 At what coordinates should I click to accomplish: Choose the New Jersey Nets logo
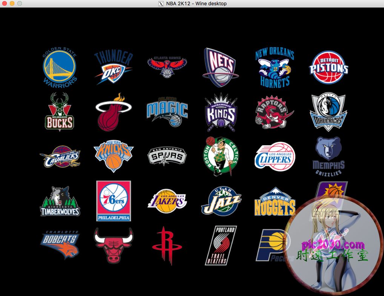221,66
